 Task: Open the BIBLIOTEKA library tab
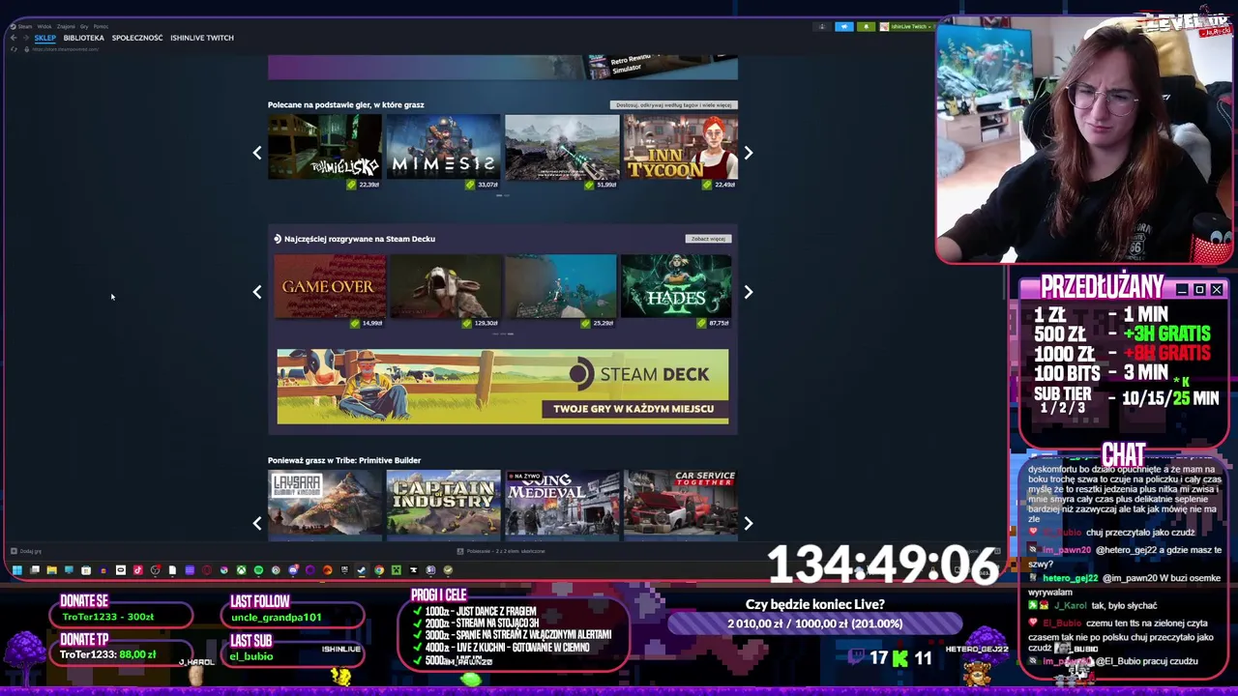pyautogui.click(x=83, y=38)
